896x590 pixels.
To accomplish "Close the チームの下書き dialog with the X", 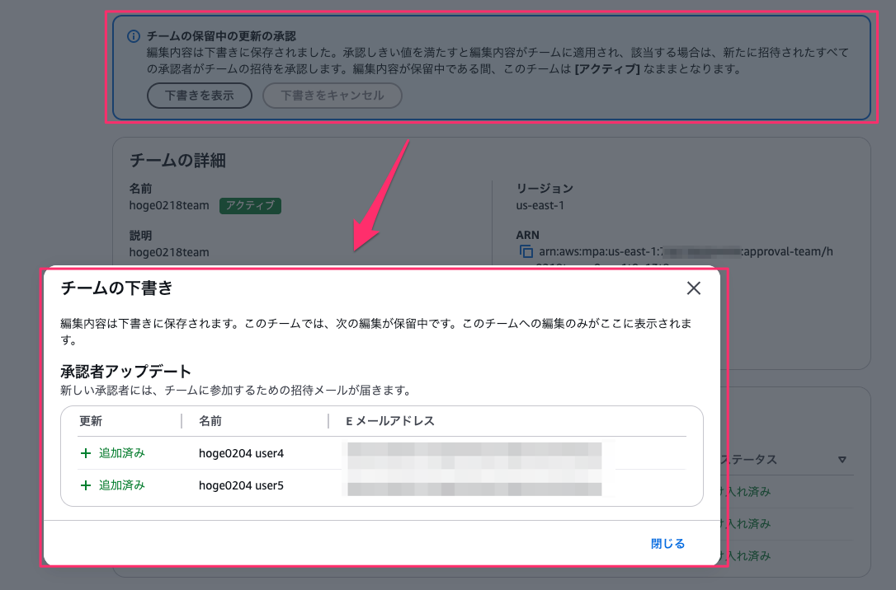I will pos(693,288).
